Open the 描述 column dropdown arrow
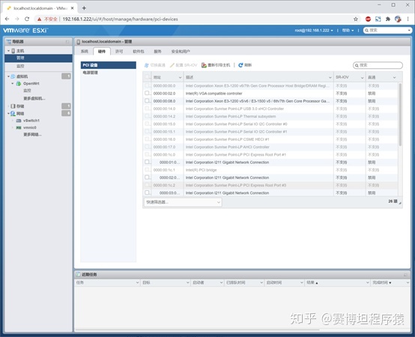415x337 pixels. coord(330,77)
